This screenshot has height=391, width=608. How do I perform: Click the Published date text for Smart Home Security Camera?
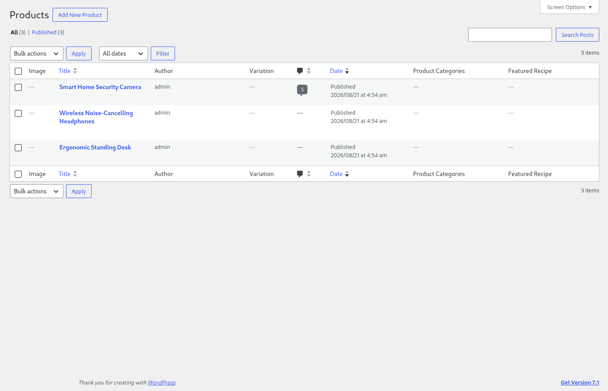click(359, 91)
